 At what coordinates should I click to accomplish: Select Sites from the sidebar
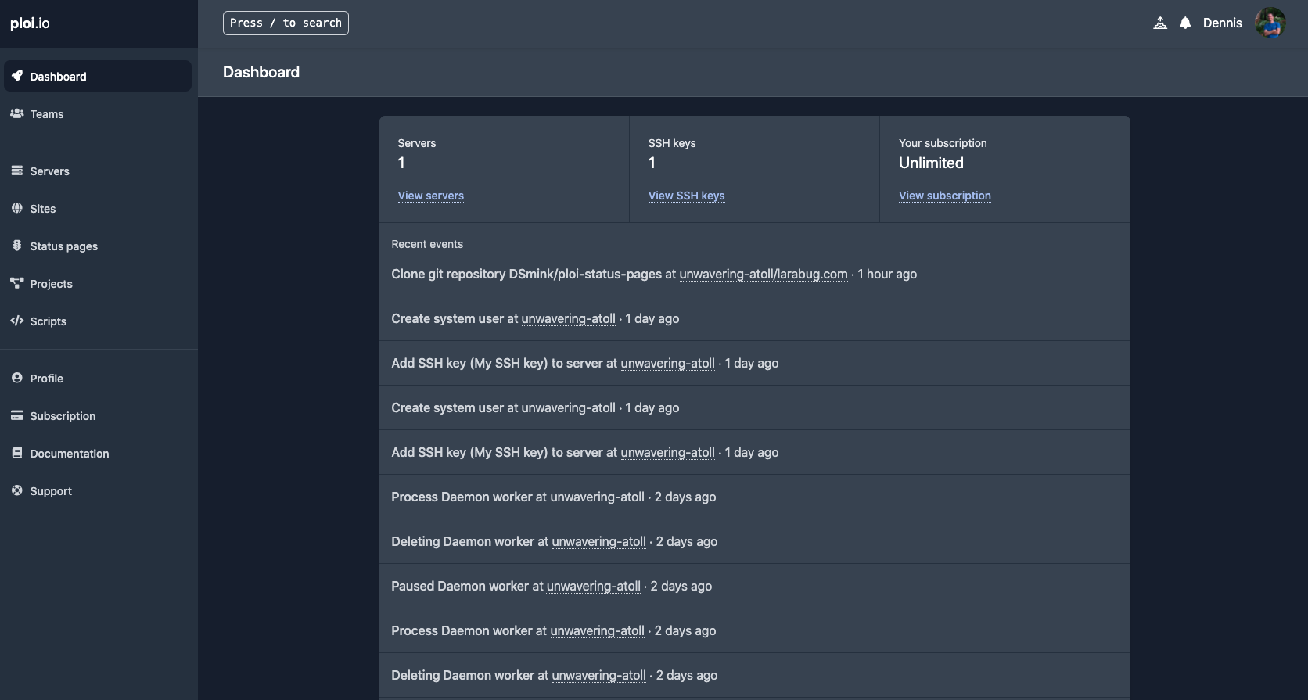point(98,209)
